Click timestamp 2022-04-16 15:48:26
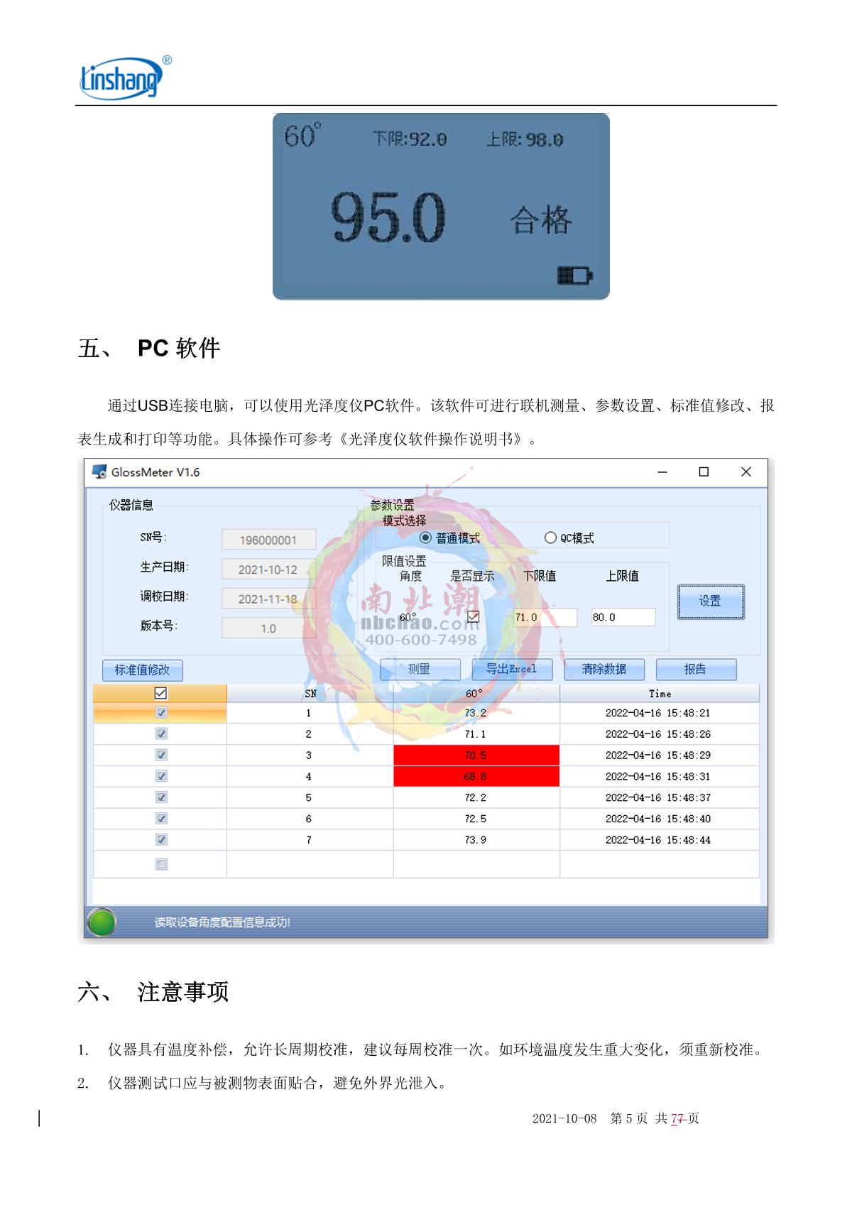Viewport: 852px width, 1205px height. point(658,734)
